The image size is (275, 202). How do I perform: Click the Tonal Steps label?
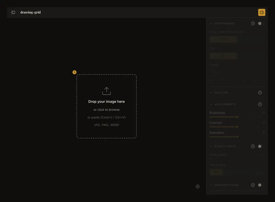click(218, 155)
